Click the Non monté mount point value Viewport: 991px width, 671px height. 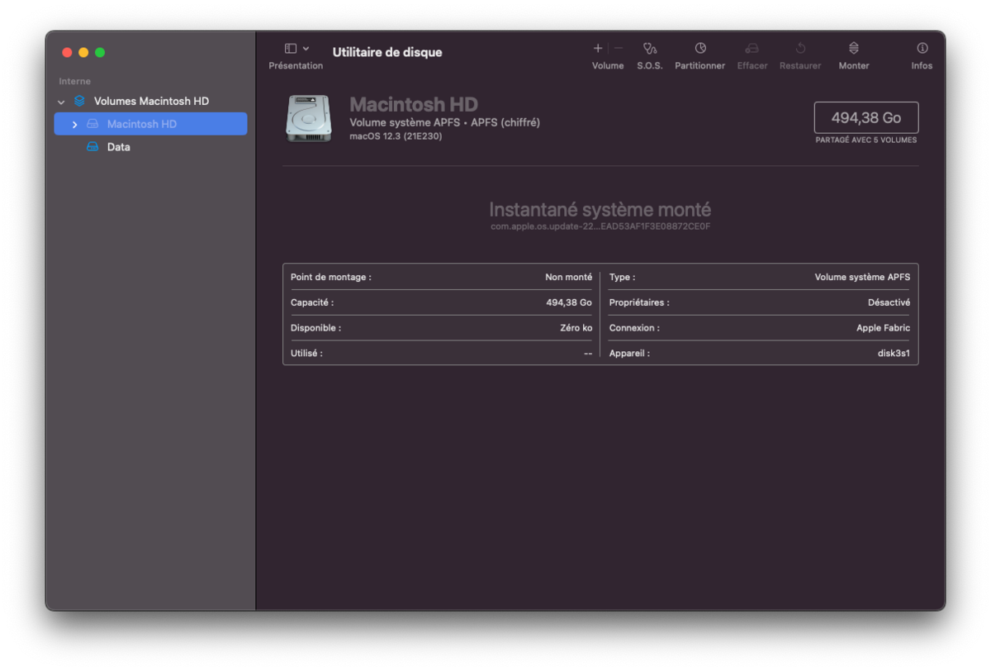568,277
